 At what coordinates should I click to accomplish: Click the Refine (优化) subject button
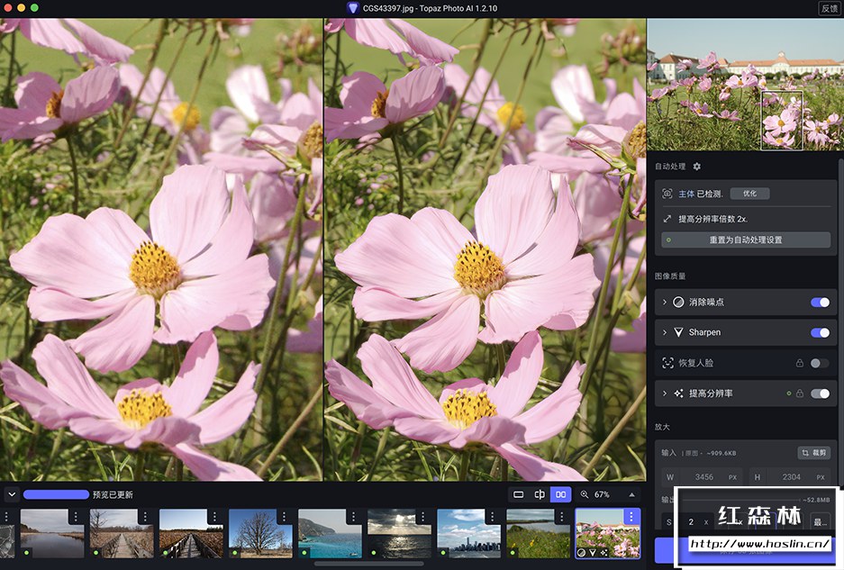(749, 194)
